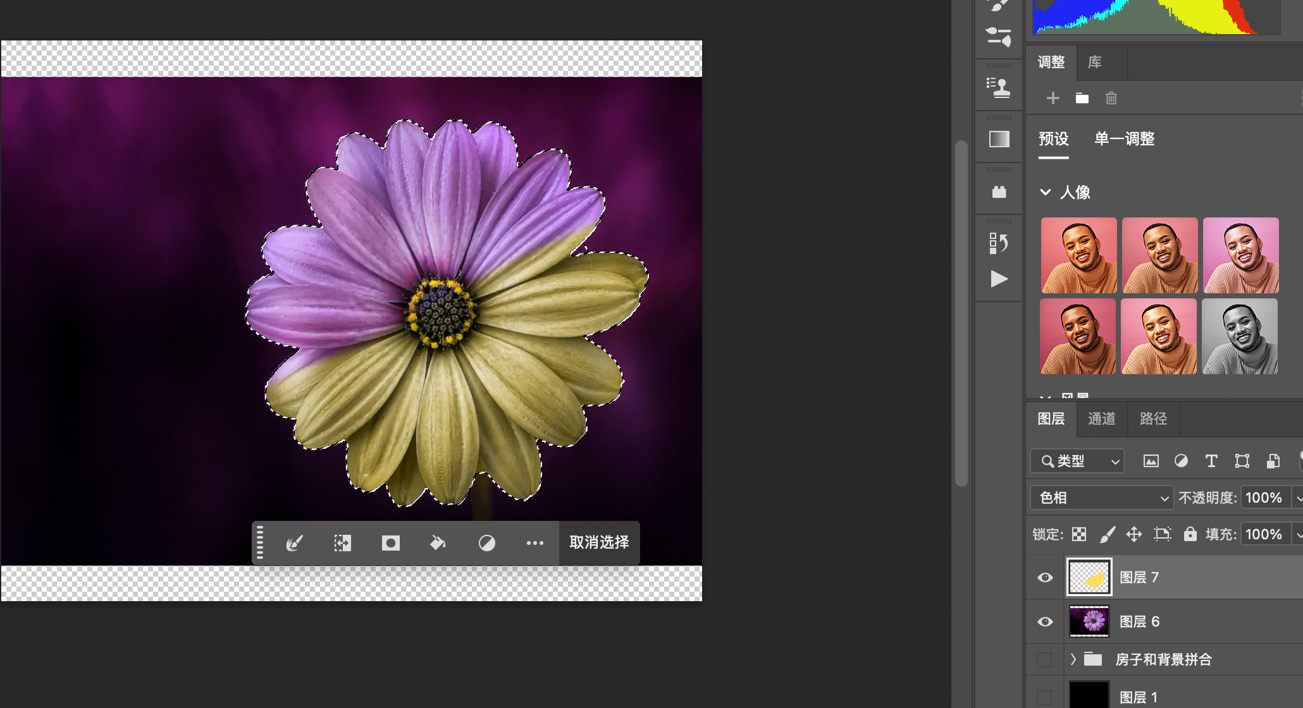This screenshot has width=1303, height=708.
Task: Hide layer 图层 6
Action: pyautogui.click(x=1045, y=621)
